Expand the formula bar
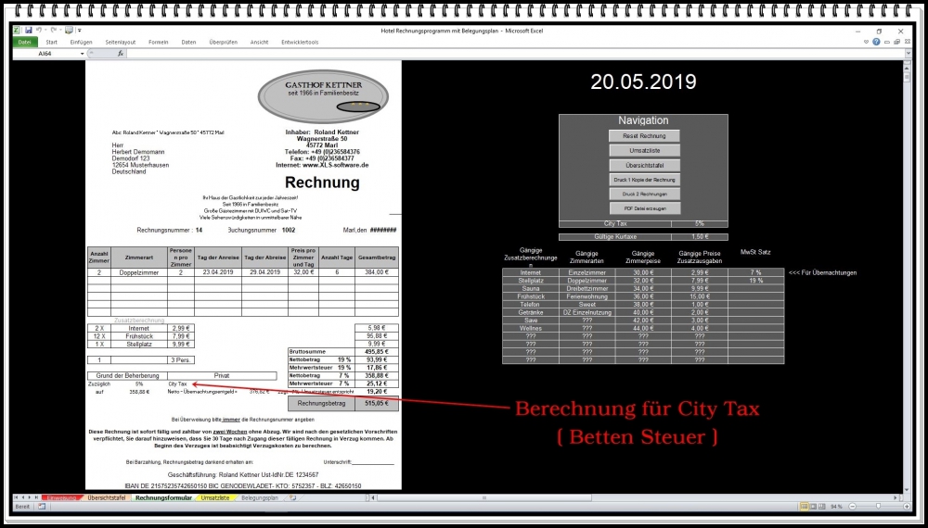 (909, 54)
